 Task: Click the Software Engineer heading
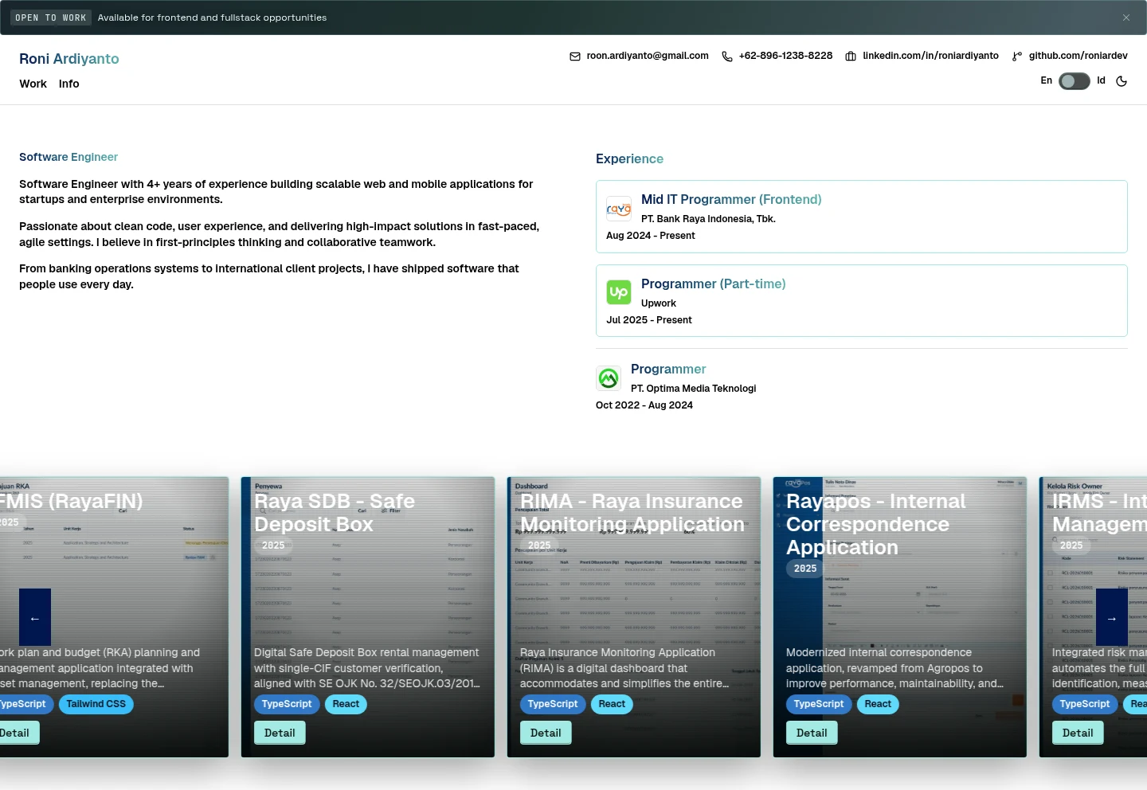[x=69, y=157]
